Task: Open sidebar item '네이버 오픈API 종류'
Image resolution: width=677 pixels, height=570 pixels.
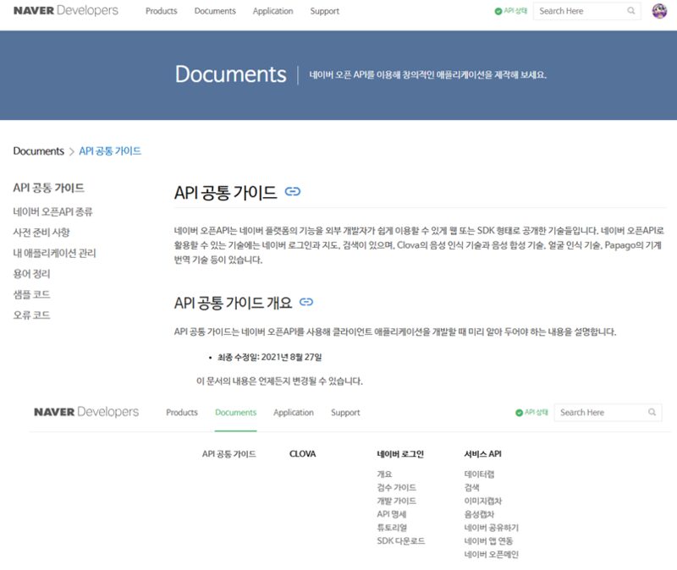Action: tap(52, 212)
